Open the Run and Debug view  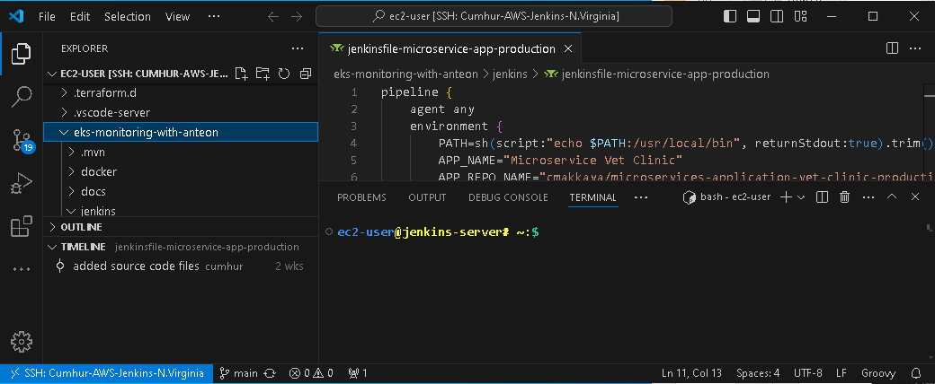click(22, 184)
